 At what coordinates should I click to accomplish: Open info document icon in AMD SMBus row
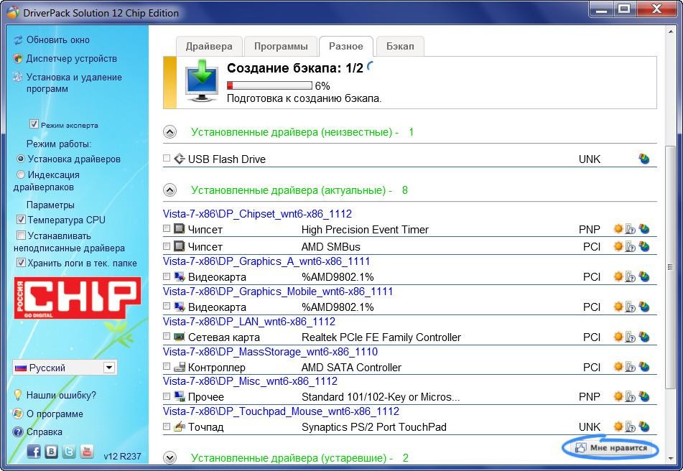(631, 246)
